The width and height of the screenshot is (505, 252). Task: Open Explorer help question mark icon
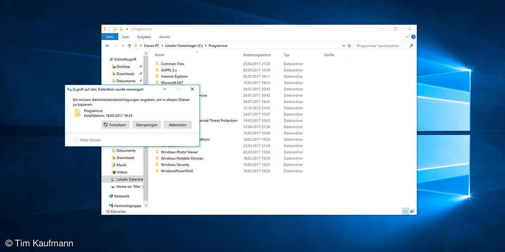point(413,37)
